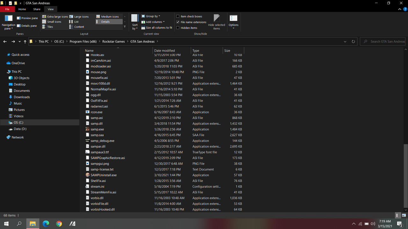Switch layout to List view
The height and width of the screenshot is (229, 408).
[74, 22]
